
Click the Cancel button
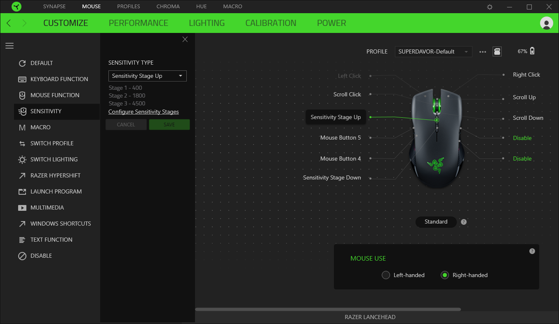tap(126, 125)
